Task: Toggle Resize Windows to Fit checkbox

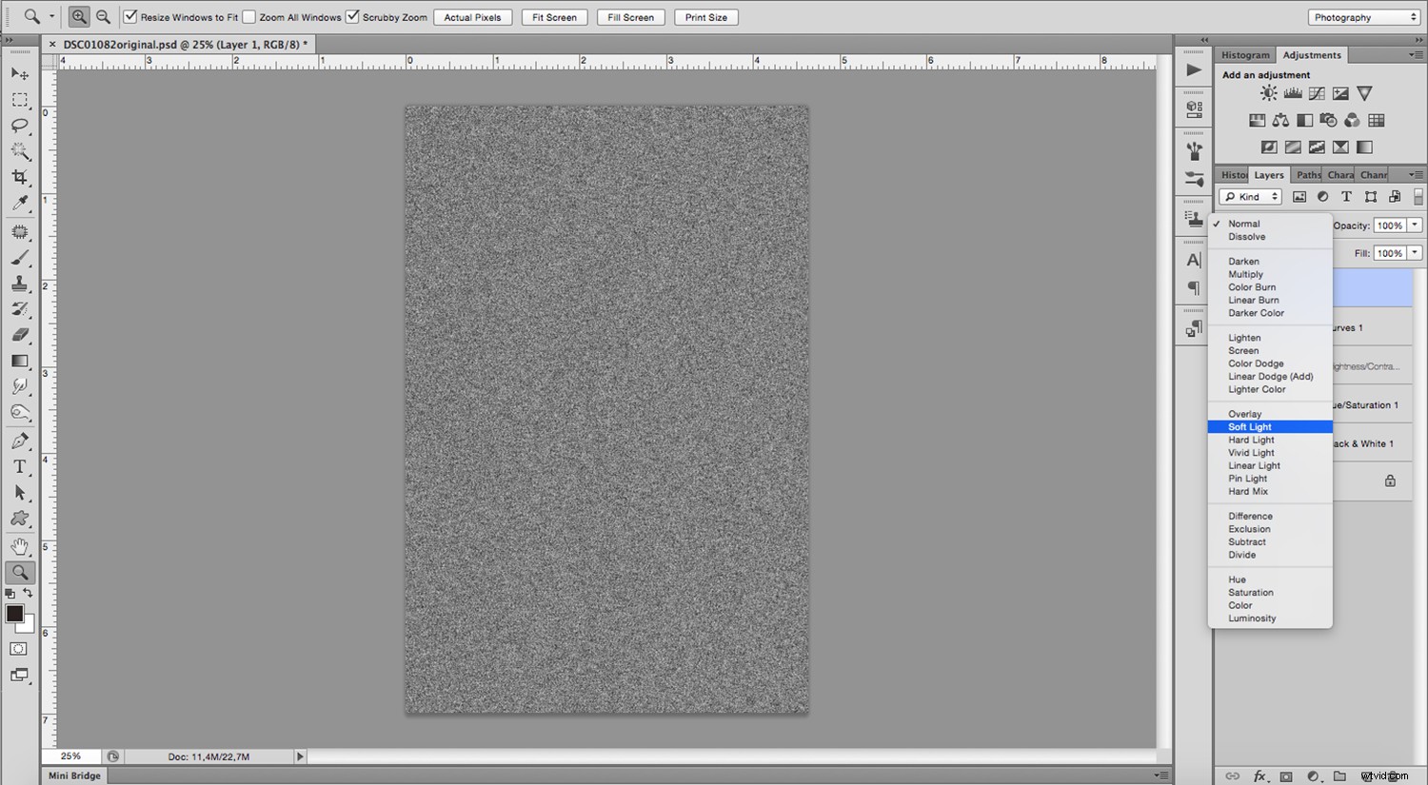Action: [x=130, y=17]
